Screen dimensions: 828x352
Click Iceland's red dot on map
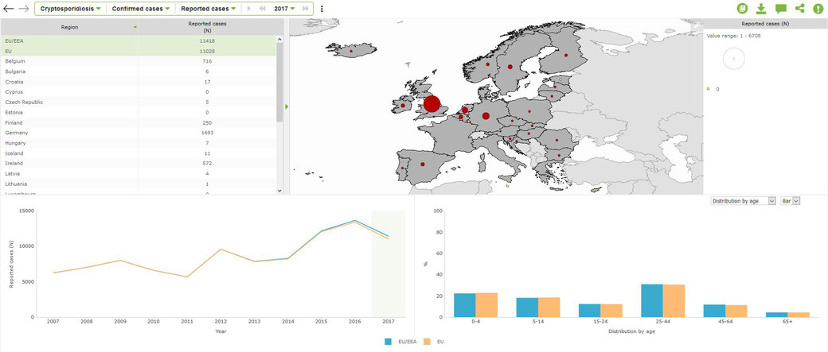[x=351, y=51]
